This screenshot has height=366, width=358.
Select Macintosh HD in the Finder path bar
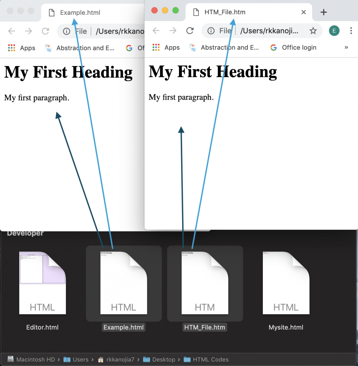[x=35, y=359]
